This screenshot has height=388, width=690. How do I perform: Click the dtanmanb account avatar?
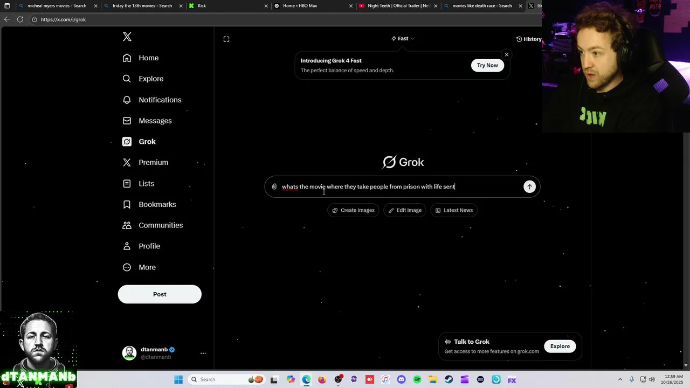click(129, 353)
